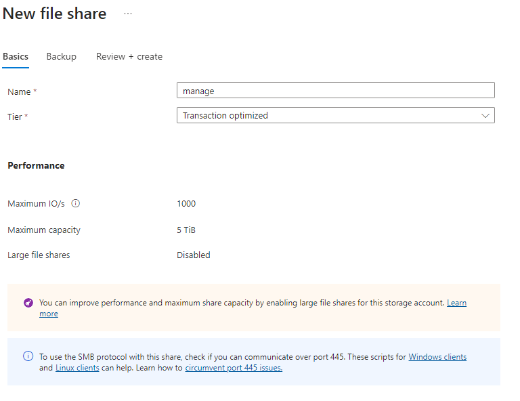Image resolution: width=520 pixels, height=401 pixels.
Task: Click the Name field containing 'manage'
Action: pyautogui.click(x=335, y=91)
